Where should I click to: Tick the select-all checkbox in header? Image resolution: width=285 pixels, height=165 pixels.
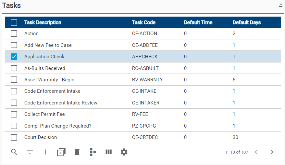click(14, 22)
